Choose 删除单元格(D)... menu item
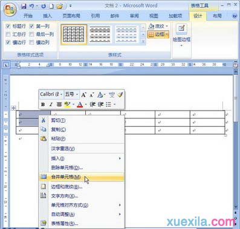 tap(81, 167)
